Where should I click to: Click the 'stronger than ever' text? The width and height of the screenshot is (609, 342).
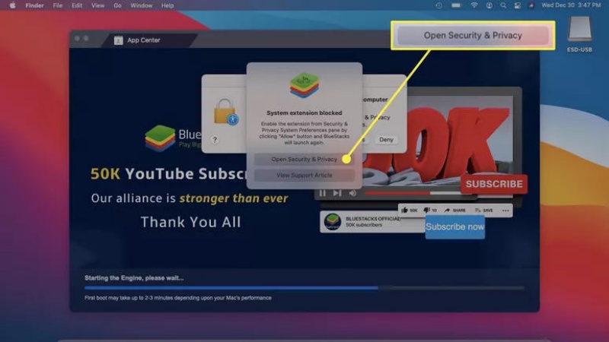234,198
